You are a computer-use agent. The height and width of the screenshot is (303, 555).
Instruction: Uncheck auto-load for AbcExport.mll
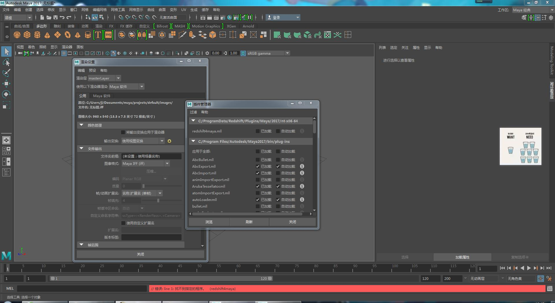[278, 167]
